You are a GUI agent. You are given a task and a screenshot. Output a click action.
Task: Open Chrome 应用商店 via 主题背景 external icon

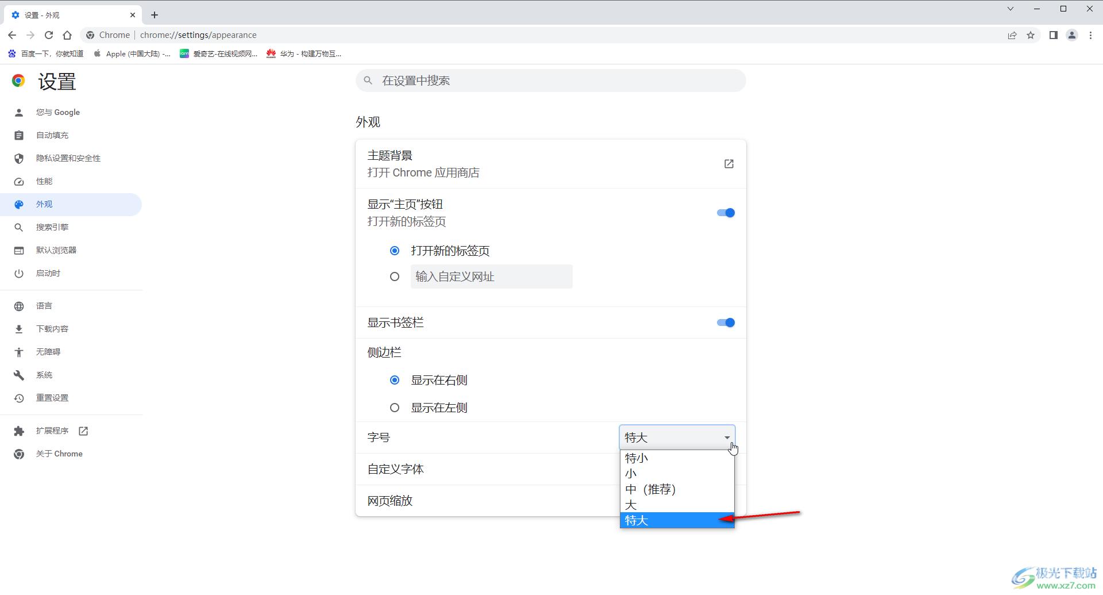[x=728, y=164]
